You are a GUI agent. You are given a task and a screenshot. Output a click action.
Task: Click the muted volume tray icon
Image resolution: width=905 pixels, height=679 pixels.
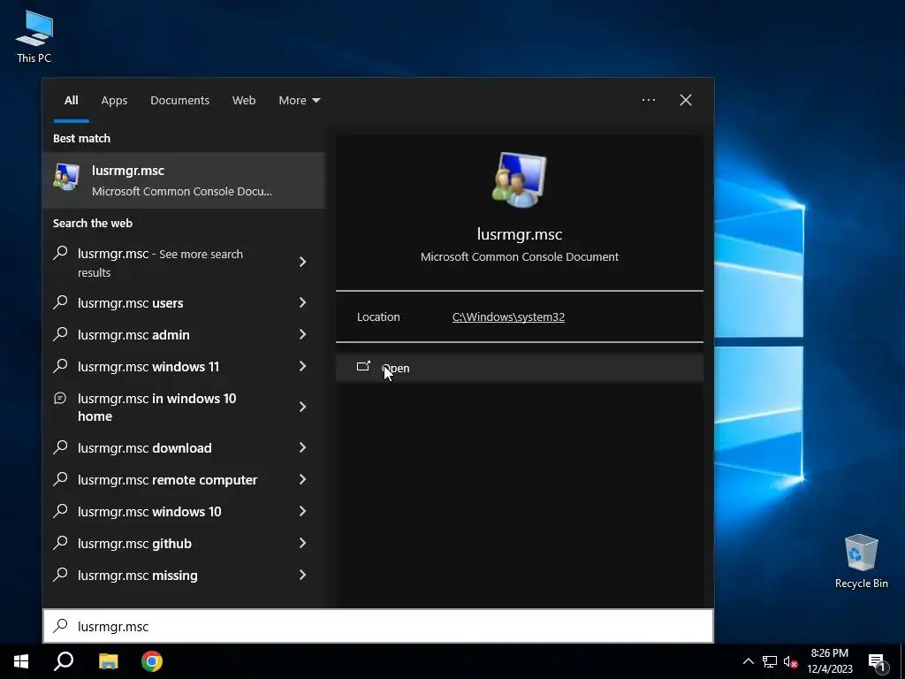pyautogui.click(x=790, y=661)
